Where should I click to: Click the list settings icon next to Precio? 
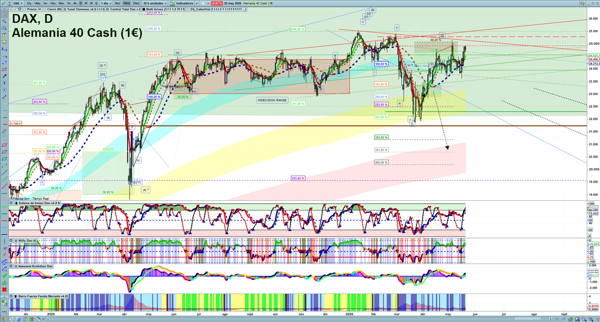(40, 9)
